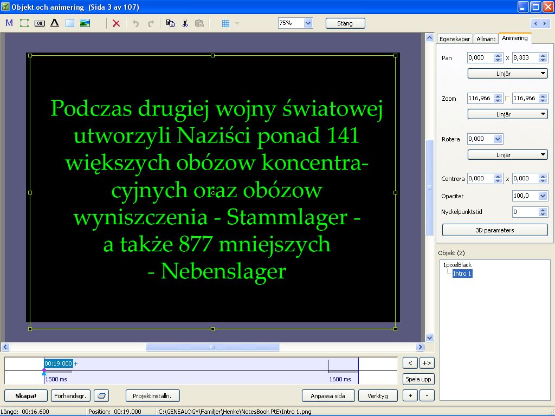Click the slide preview icon button
The image size is (555, 416).
tap(101, 396)
